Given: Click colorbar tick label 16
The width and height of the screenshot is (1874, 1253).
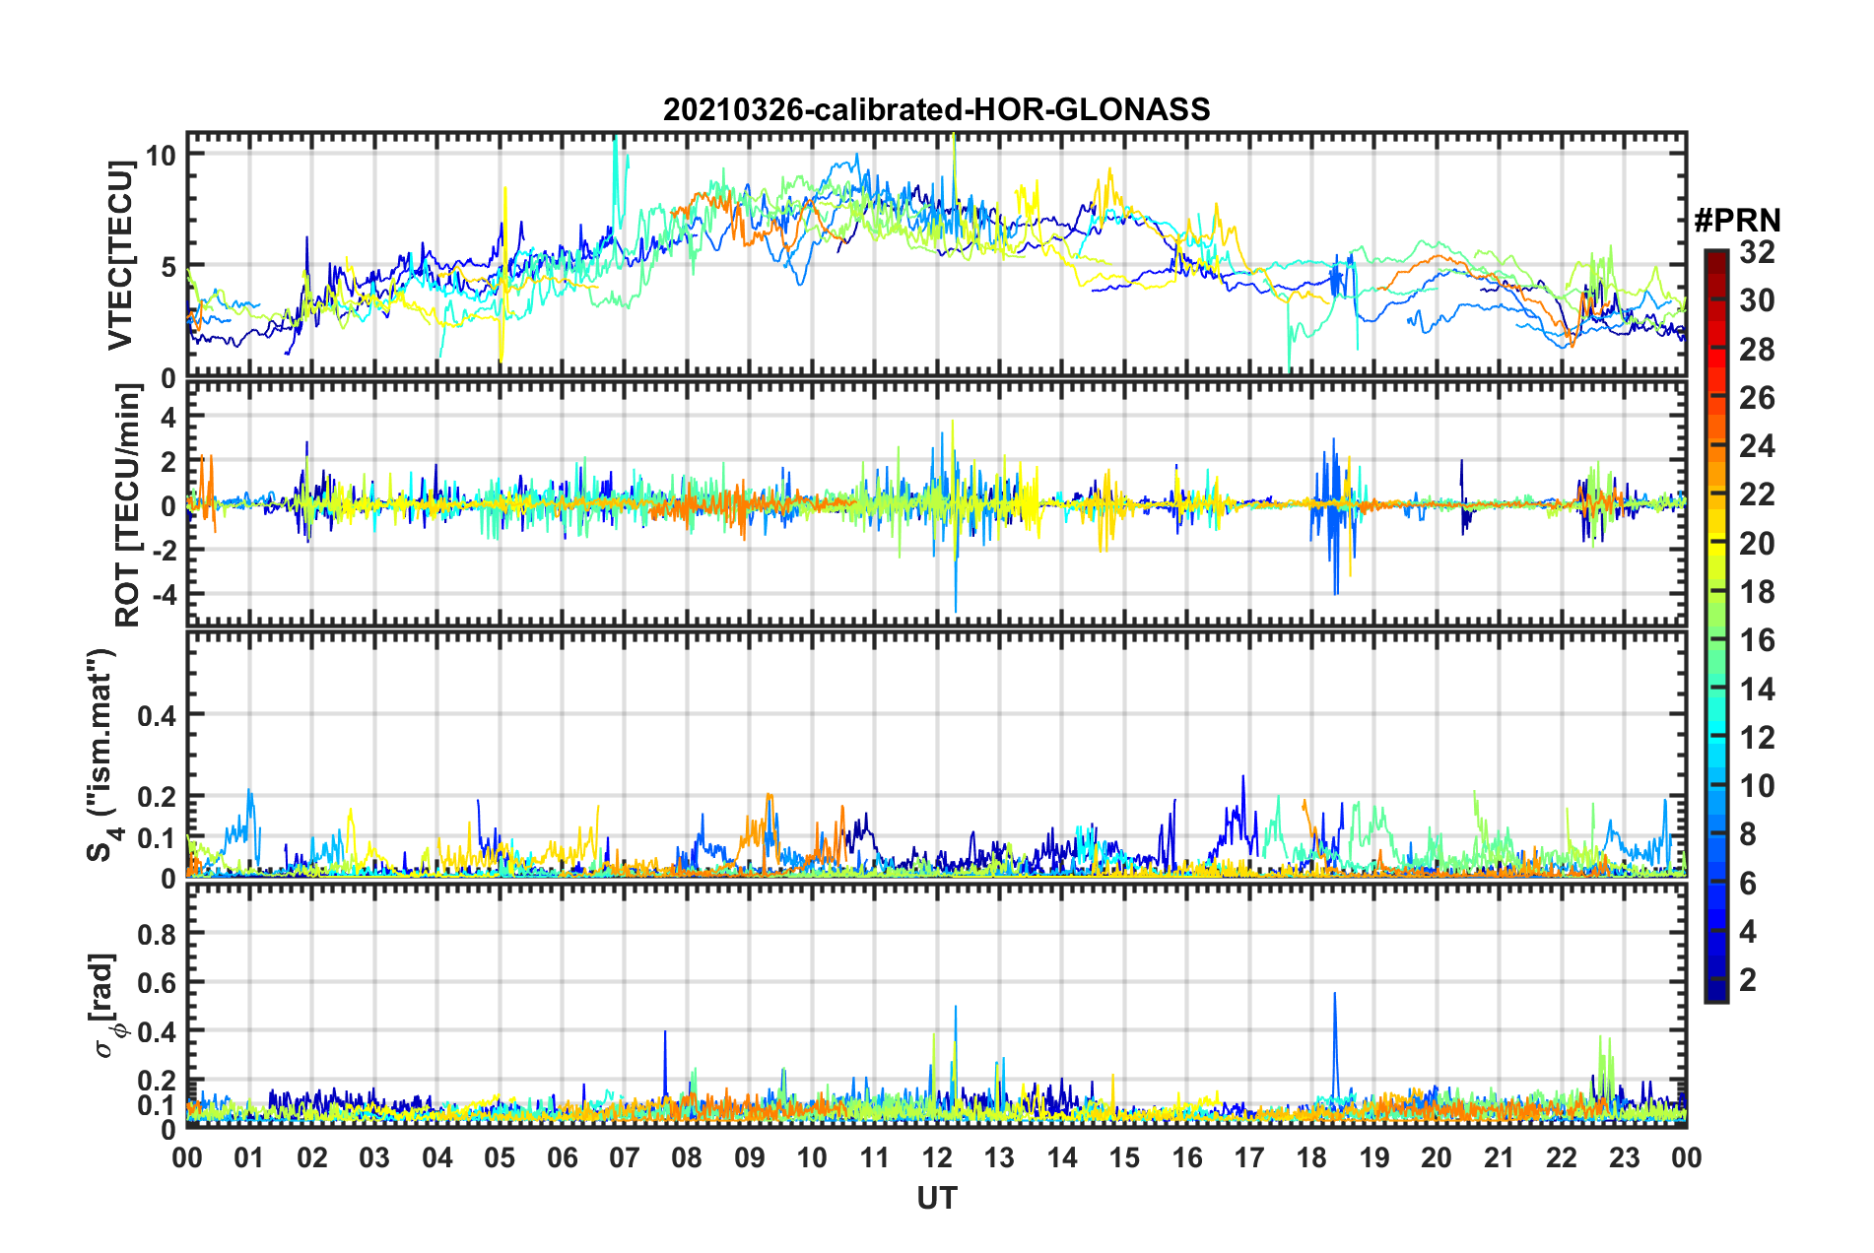Looking at the screenshot, I should point(1757,641).
